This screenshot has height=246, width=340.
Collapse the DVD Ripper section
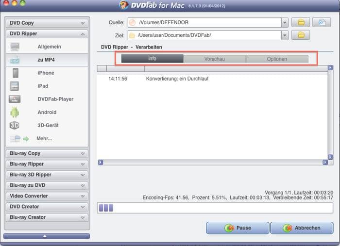coord(47,34)
